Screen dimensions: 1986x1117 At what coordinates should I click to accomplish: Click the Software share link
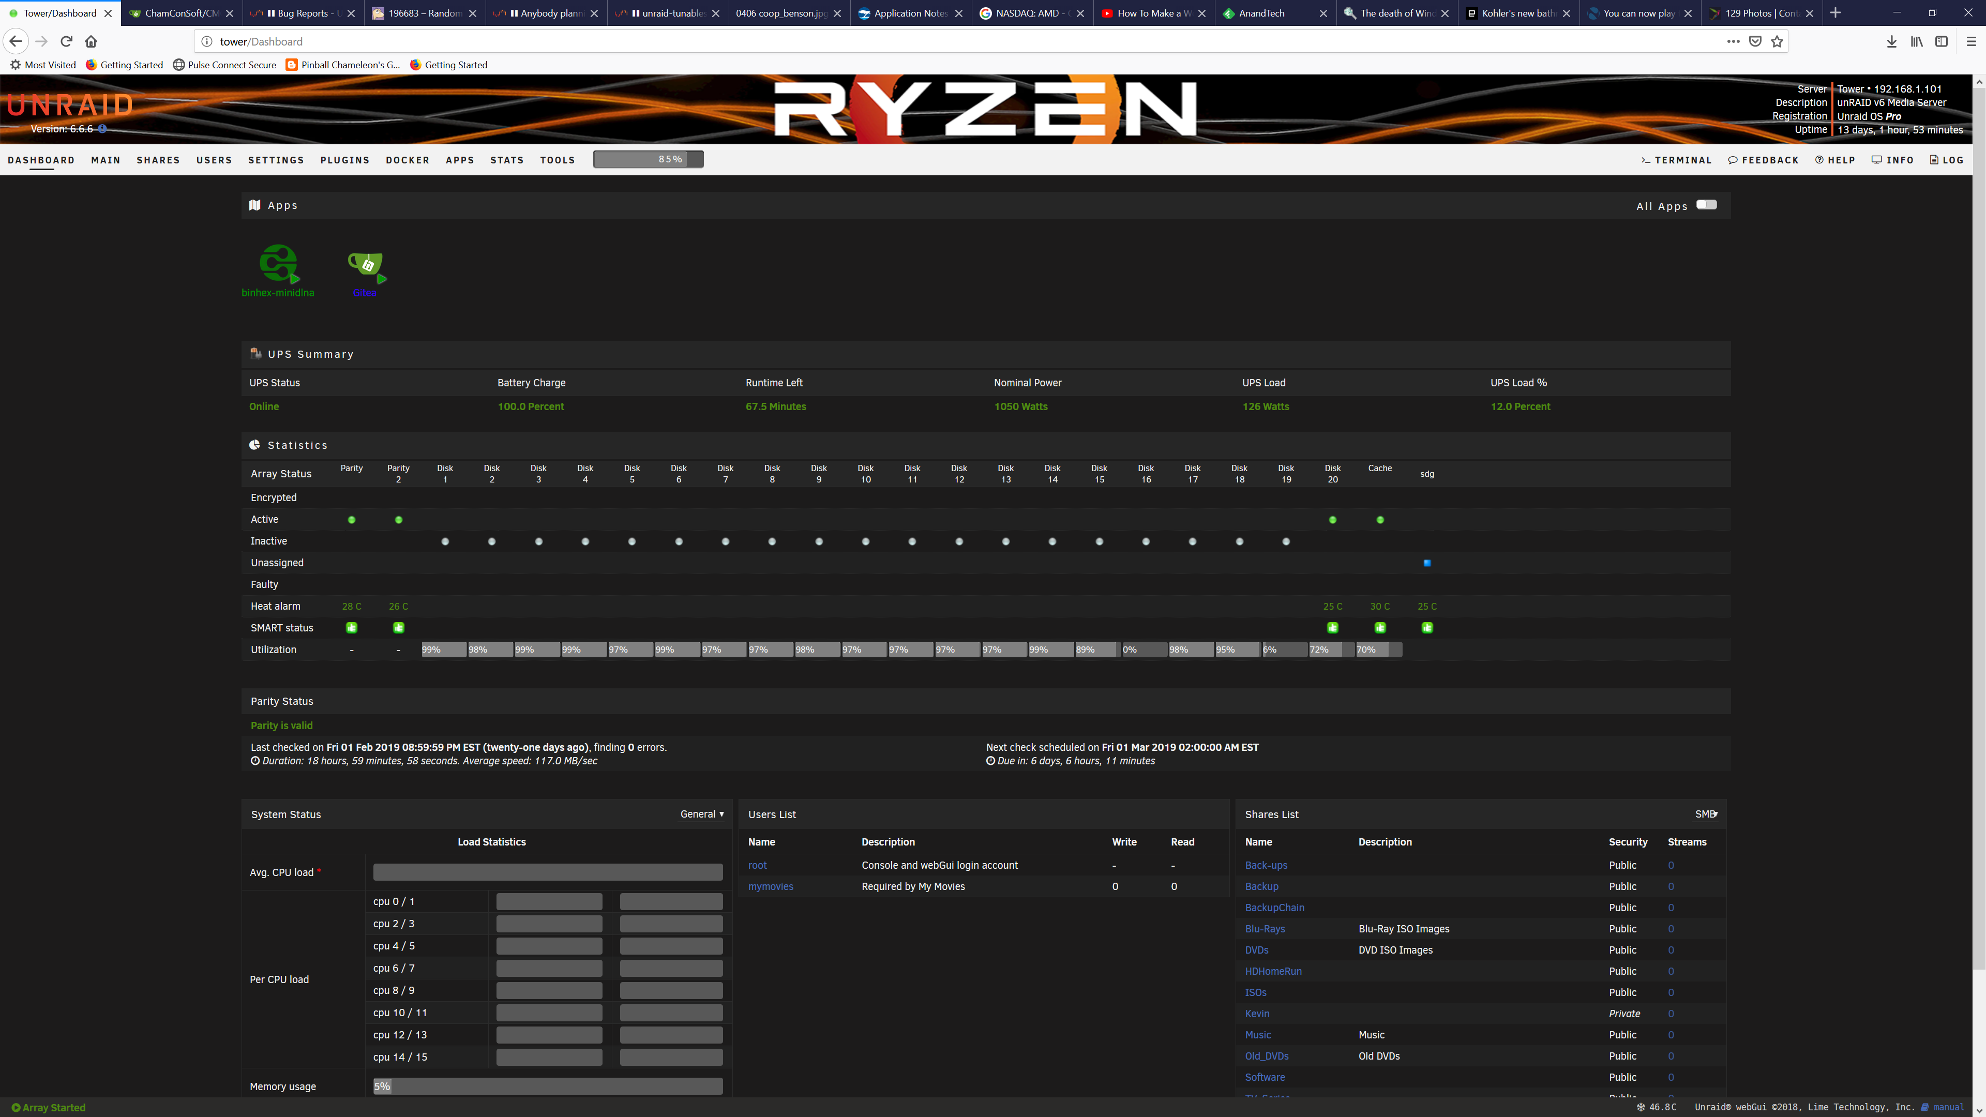click(1265, 1077)
